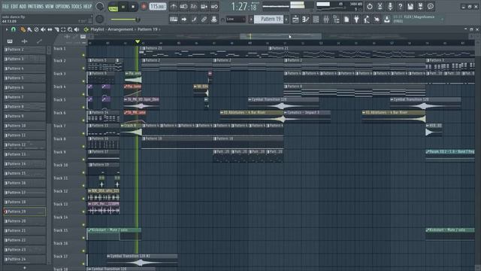Select Pattern 24 in picker list
The image size is (481, 271).
click(25, 259)
